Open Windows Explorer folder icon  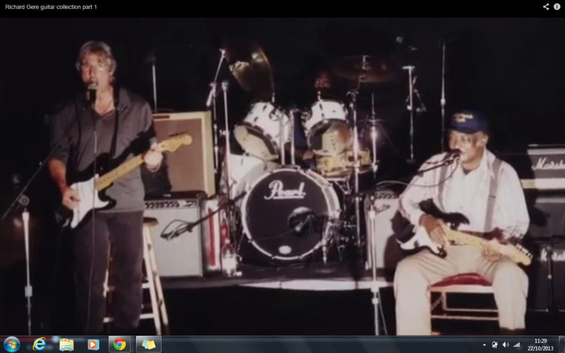pos(66,344)
